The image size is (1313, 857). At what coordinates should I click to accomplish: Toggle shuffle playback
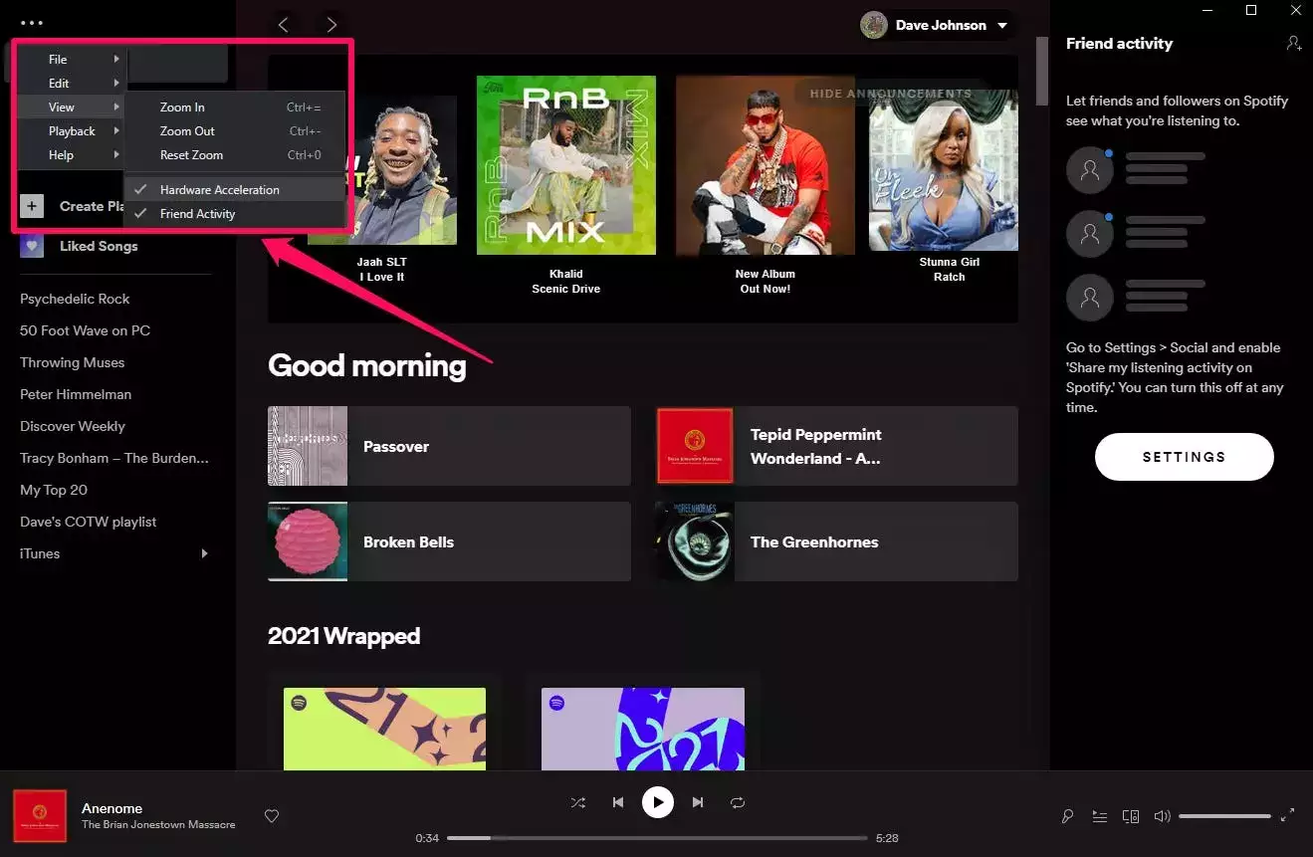point(578,802)
